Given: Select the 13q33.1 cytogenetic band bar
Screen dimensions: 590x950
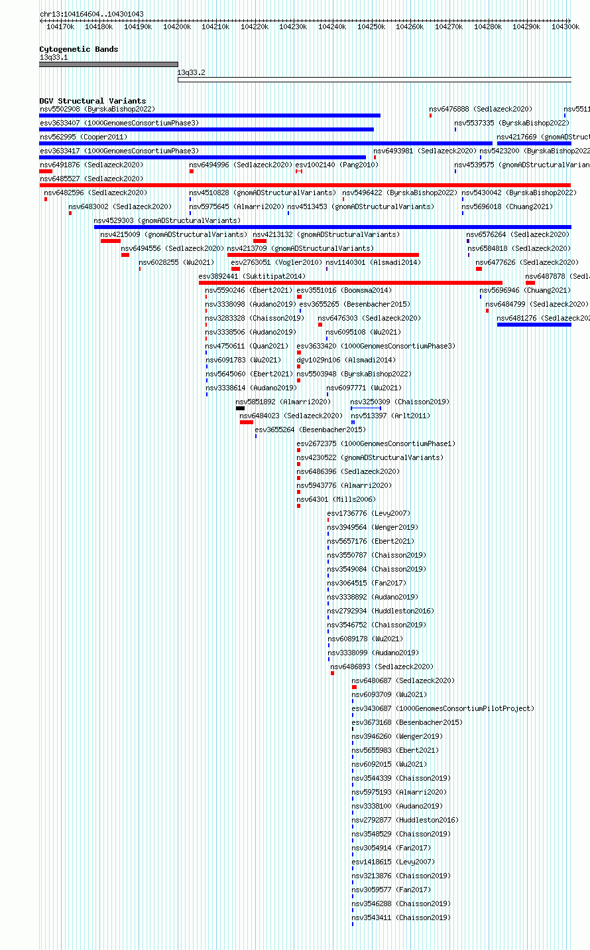Looking at the screenshot, I should click(109, 64).
